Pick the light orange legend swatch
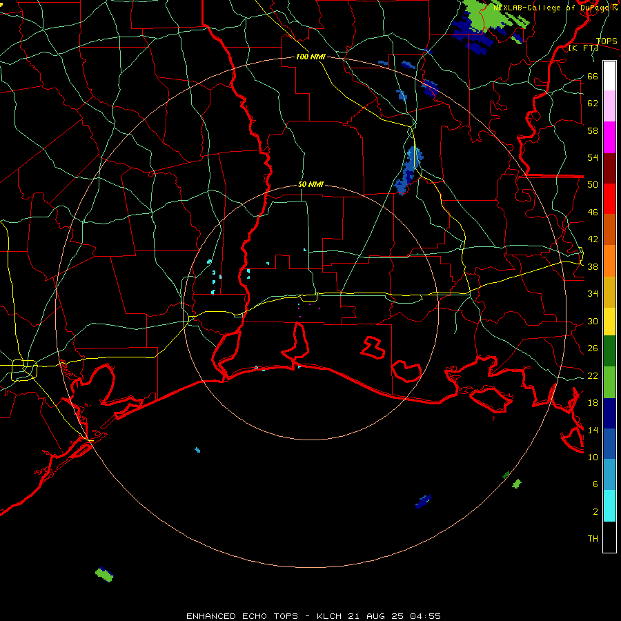The width and height of the screenshot is (621, 621). click(x=609, y=261)
